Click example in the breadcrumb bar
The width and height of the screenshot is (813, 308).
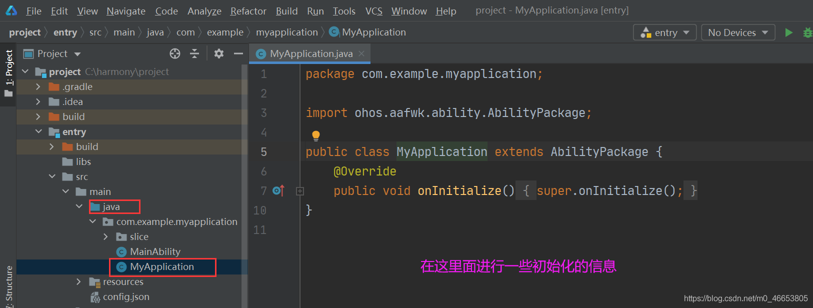pos(225,32)
